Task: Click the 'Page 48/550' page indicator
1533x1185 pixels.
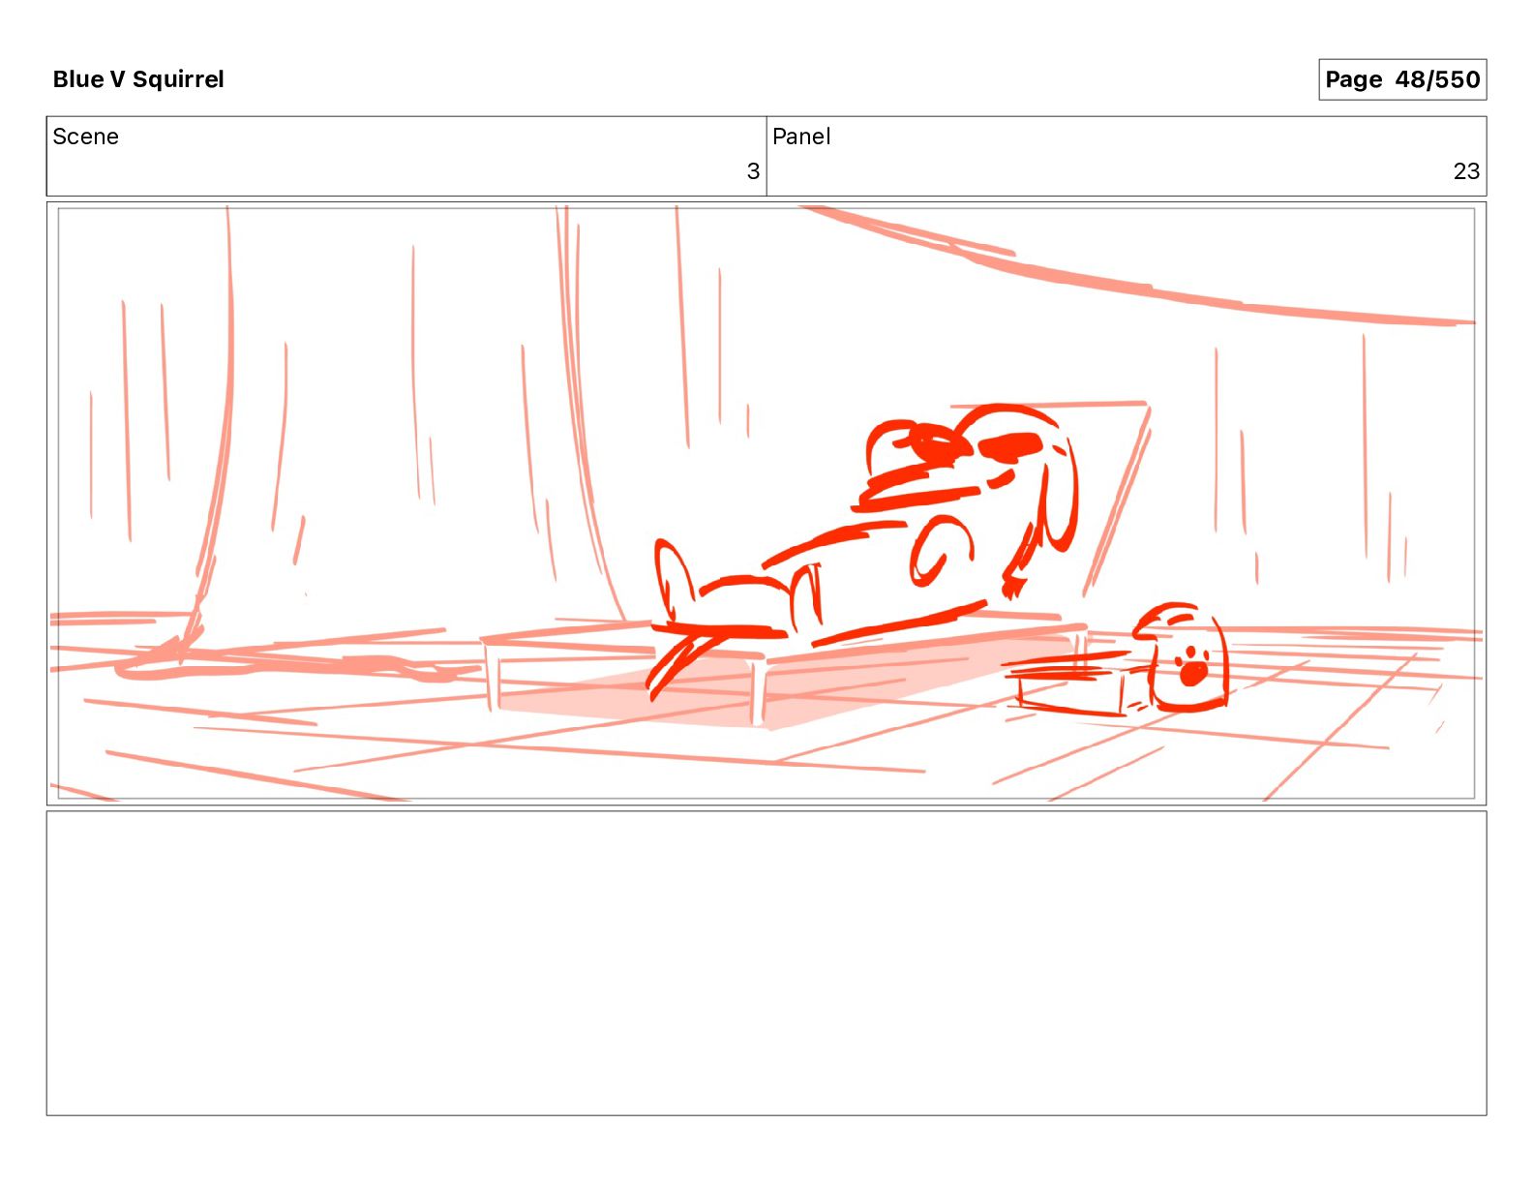Action: point(1402,79)
